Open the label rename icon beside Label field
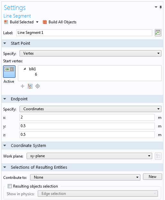The image size is (165, 200). pos(158,33)
